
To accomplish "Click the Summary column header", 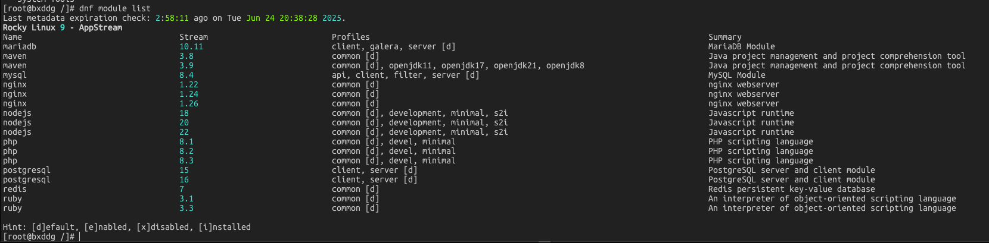I will pos(725,37).
